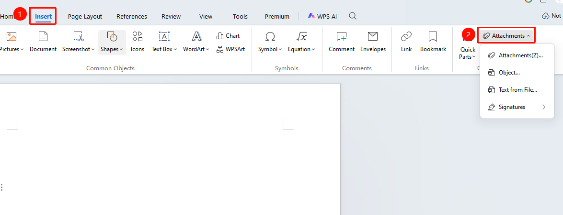Open the Equation dropdown arrow
Screen dimensions: 563x215
pos(313,49)
